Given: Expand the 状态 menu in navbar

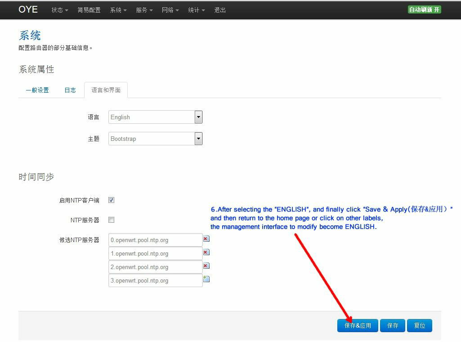Looking at the screenshot, I should 60,10.
